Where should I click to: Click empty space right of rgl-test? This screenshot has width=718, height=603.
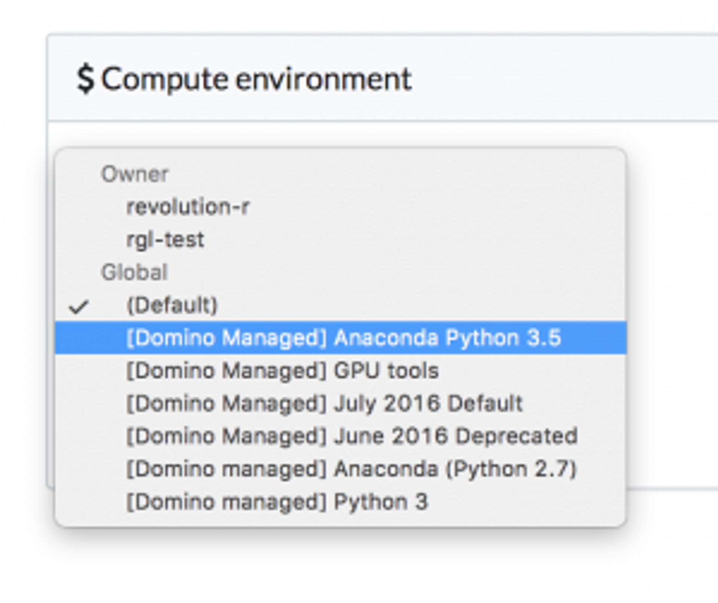tap(411, 240)
